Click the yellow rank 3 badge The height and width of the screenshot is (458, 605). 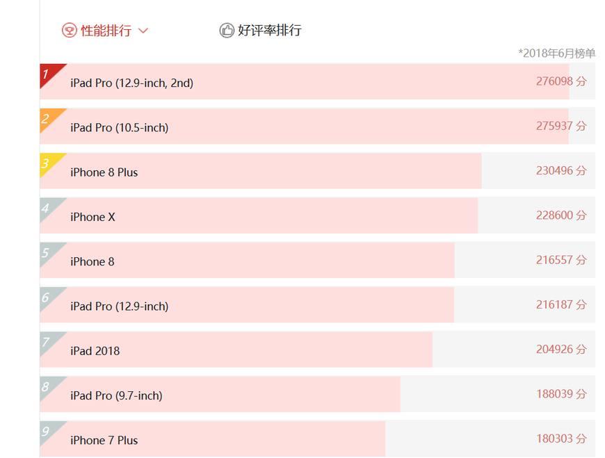(48, 162)
